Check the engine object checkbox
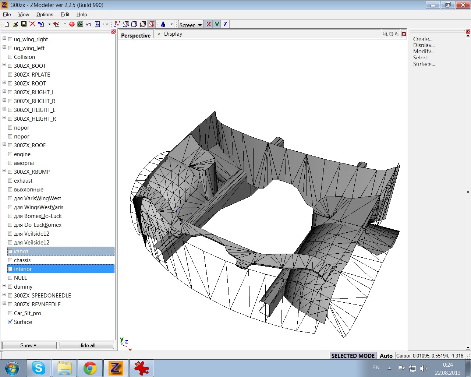 point(10,154)
